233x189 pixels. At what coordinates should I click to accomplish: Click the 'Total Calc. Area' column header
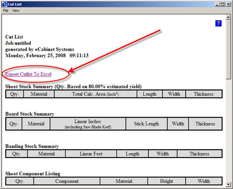pyautogui.click(x=96, y=94)
